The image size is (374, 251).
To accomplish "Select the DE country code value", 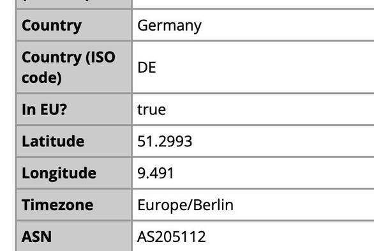I will (x=147, y=68).
